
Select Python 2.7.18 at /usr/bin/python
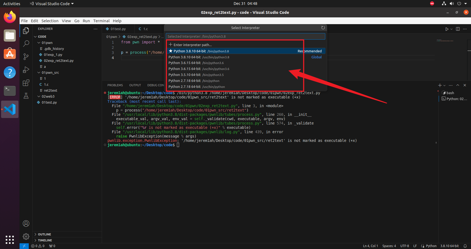[x=246, y=87]
